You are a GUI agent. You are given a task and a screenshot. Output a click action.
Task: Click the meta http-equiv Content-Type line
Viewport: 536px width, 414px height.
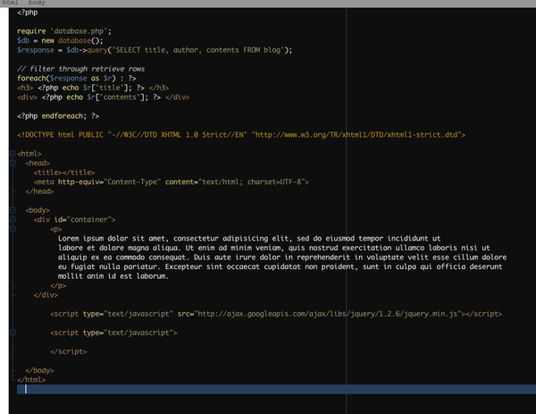click(x=172, y=182)
